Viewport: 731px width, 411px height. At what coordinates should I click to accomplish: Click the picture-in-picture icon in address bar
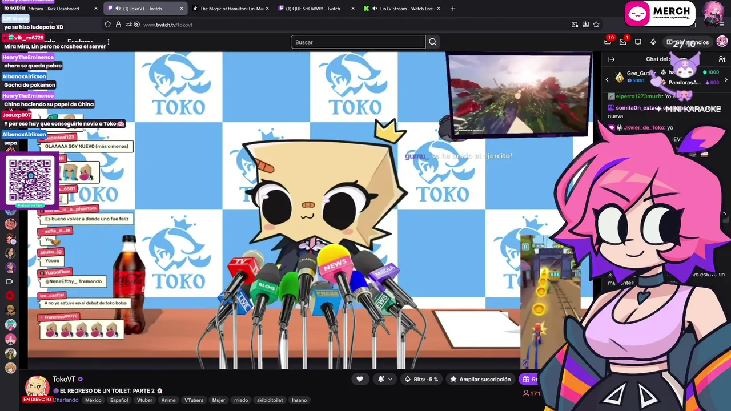pos(575,25)
